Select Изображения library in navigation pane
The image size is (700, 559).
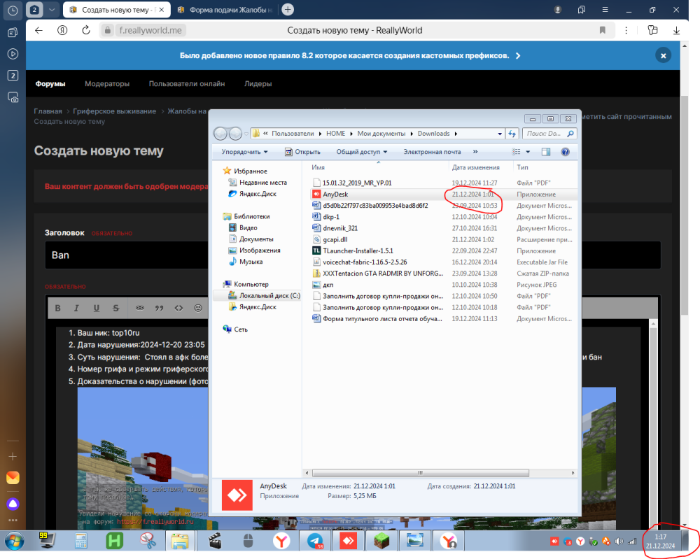pyautogui.click(x=255, y=250)
